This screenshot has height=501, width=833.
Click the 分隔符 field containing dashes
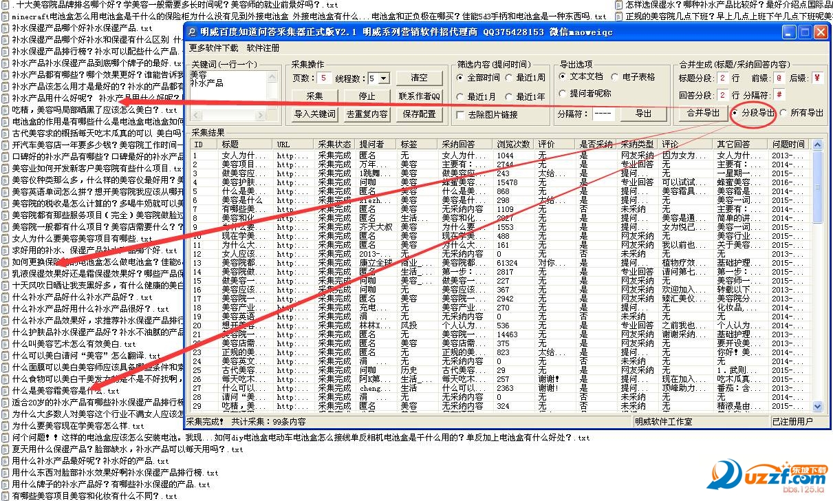[603, 114]
